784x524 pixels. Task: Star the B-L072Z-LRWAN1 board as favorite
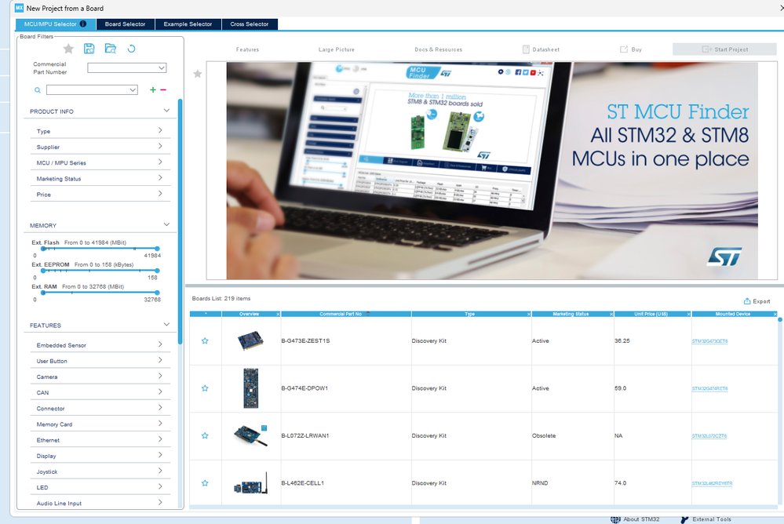click(205, 436)
